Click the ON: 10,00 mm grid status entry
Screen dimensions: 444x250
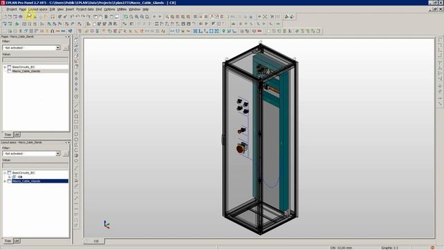click(x=341, y=248)
